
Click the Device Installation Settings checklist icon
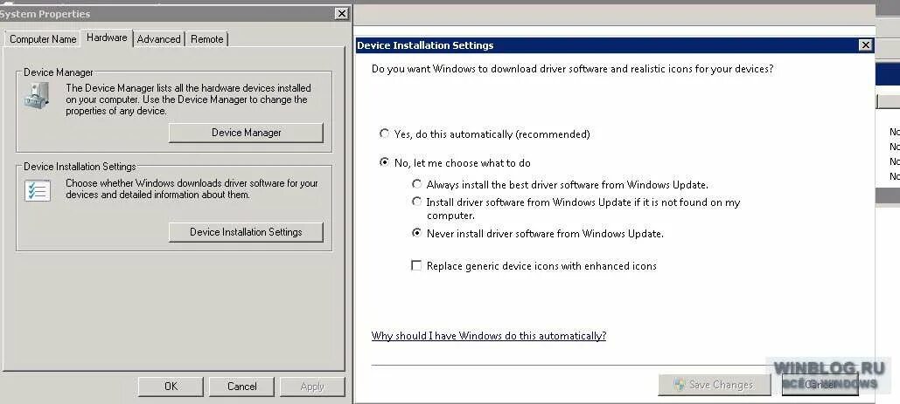point(38,190)
